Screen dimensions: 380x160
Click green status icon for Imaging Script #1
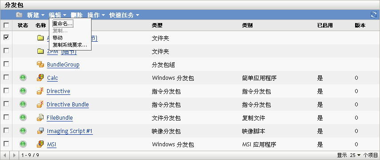point(23,131)
